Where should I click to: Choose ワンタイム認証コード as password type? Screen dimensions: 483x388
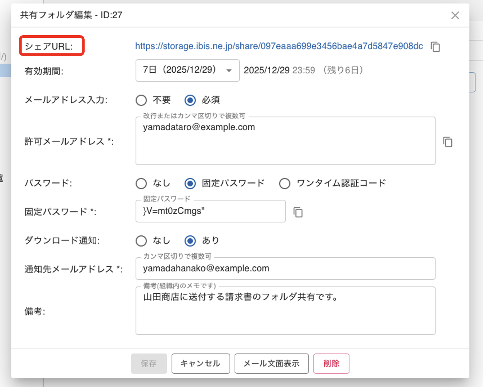click(x=285, y=184)
